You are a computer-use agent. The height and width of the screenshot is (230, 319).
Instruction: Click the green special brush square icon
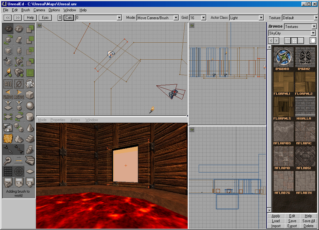[x=30, y=73]
